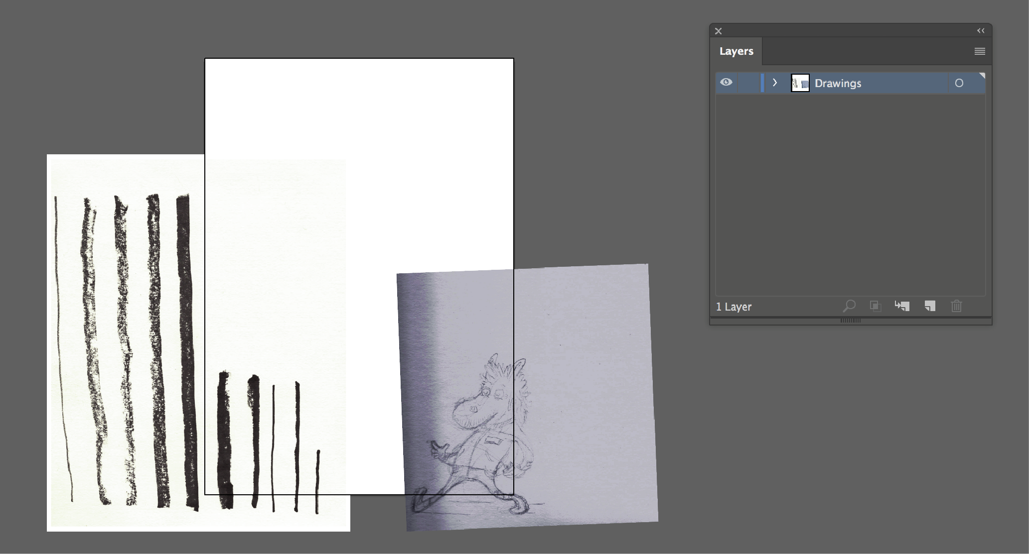1029x554 pixels.
Task: Click the Drawings layer target circle
Action: 959,83
